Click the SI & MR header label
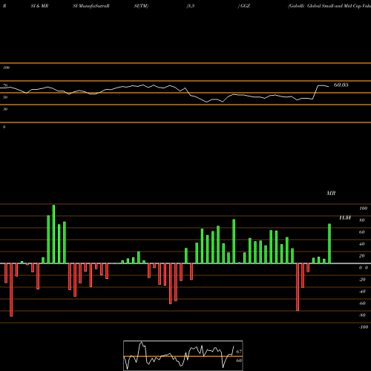The height and width of the screenshot is (371, 371). coord(39,6)
